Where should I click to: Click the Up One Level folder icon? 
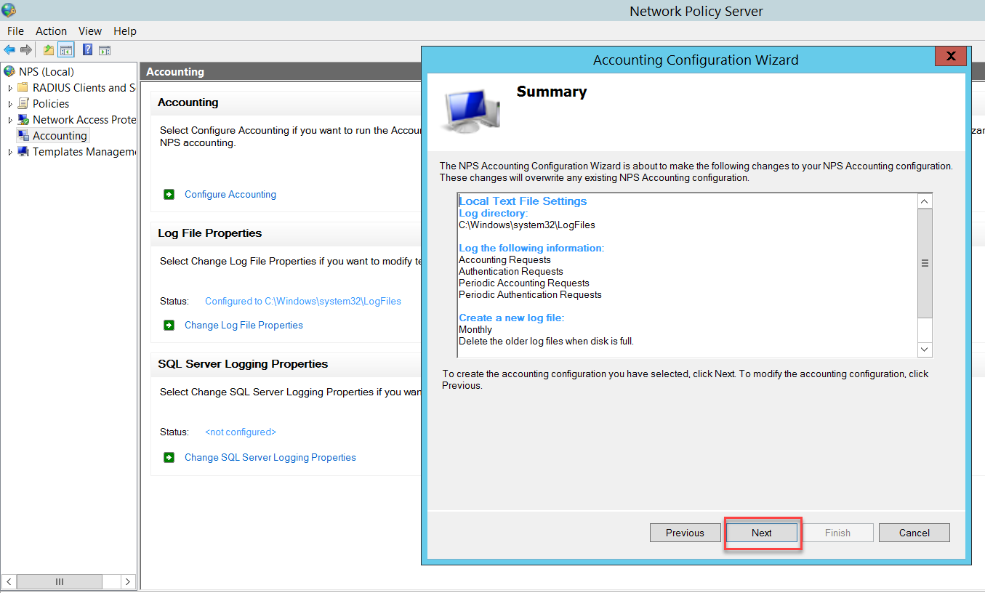tap(49, 50)
